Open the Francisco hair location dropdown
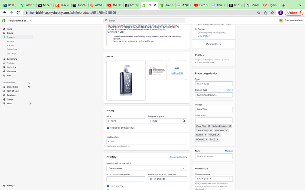 pos(146,168)
